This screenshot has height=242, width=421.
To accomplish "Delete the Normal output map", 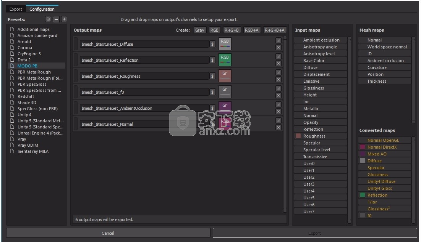I will [279, 127].
